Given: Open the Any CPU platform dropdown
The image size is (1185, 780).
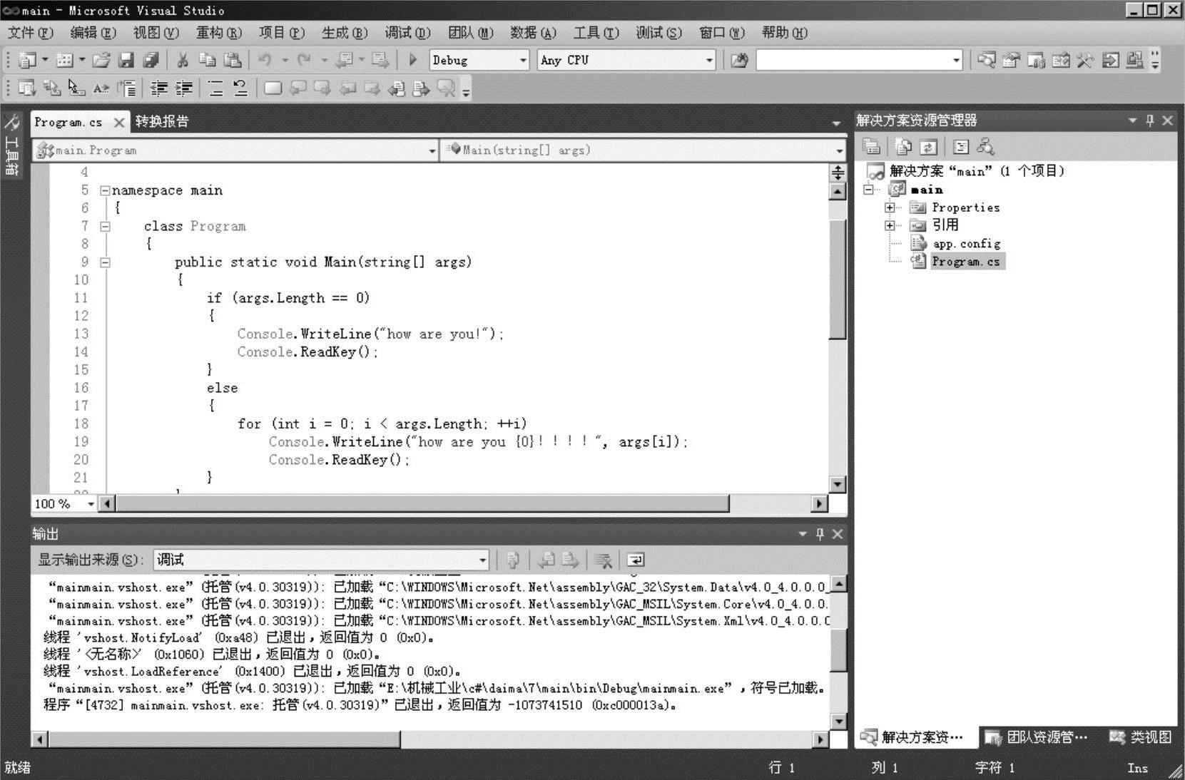Looking at the screenshot, I should [x=709, y=60].
